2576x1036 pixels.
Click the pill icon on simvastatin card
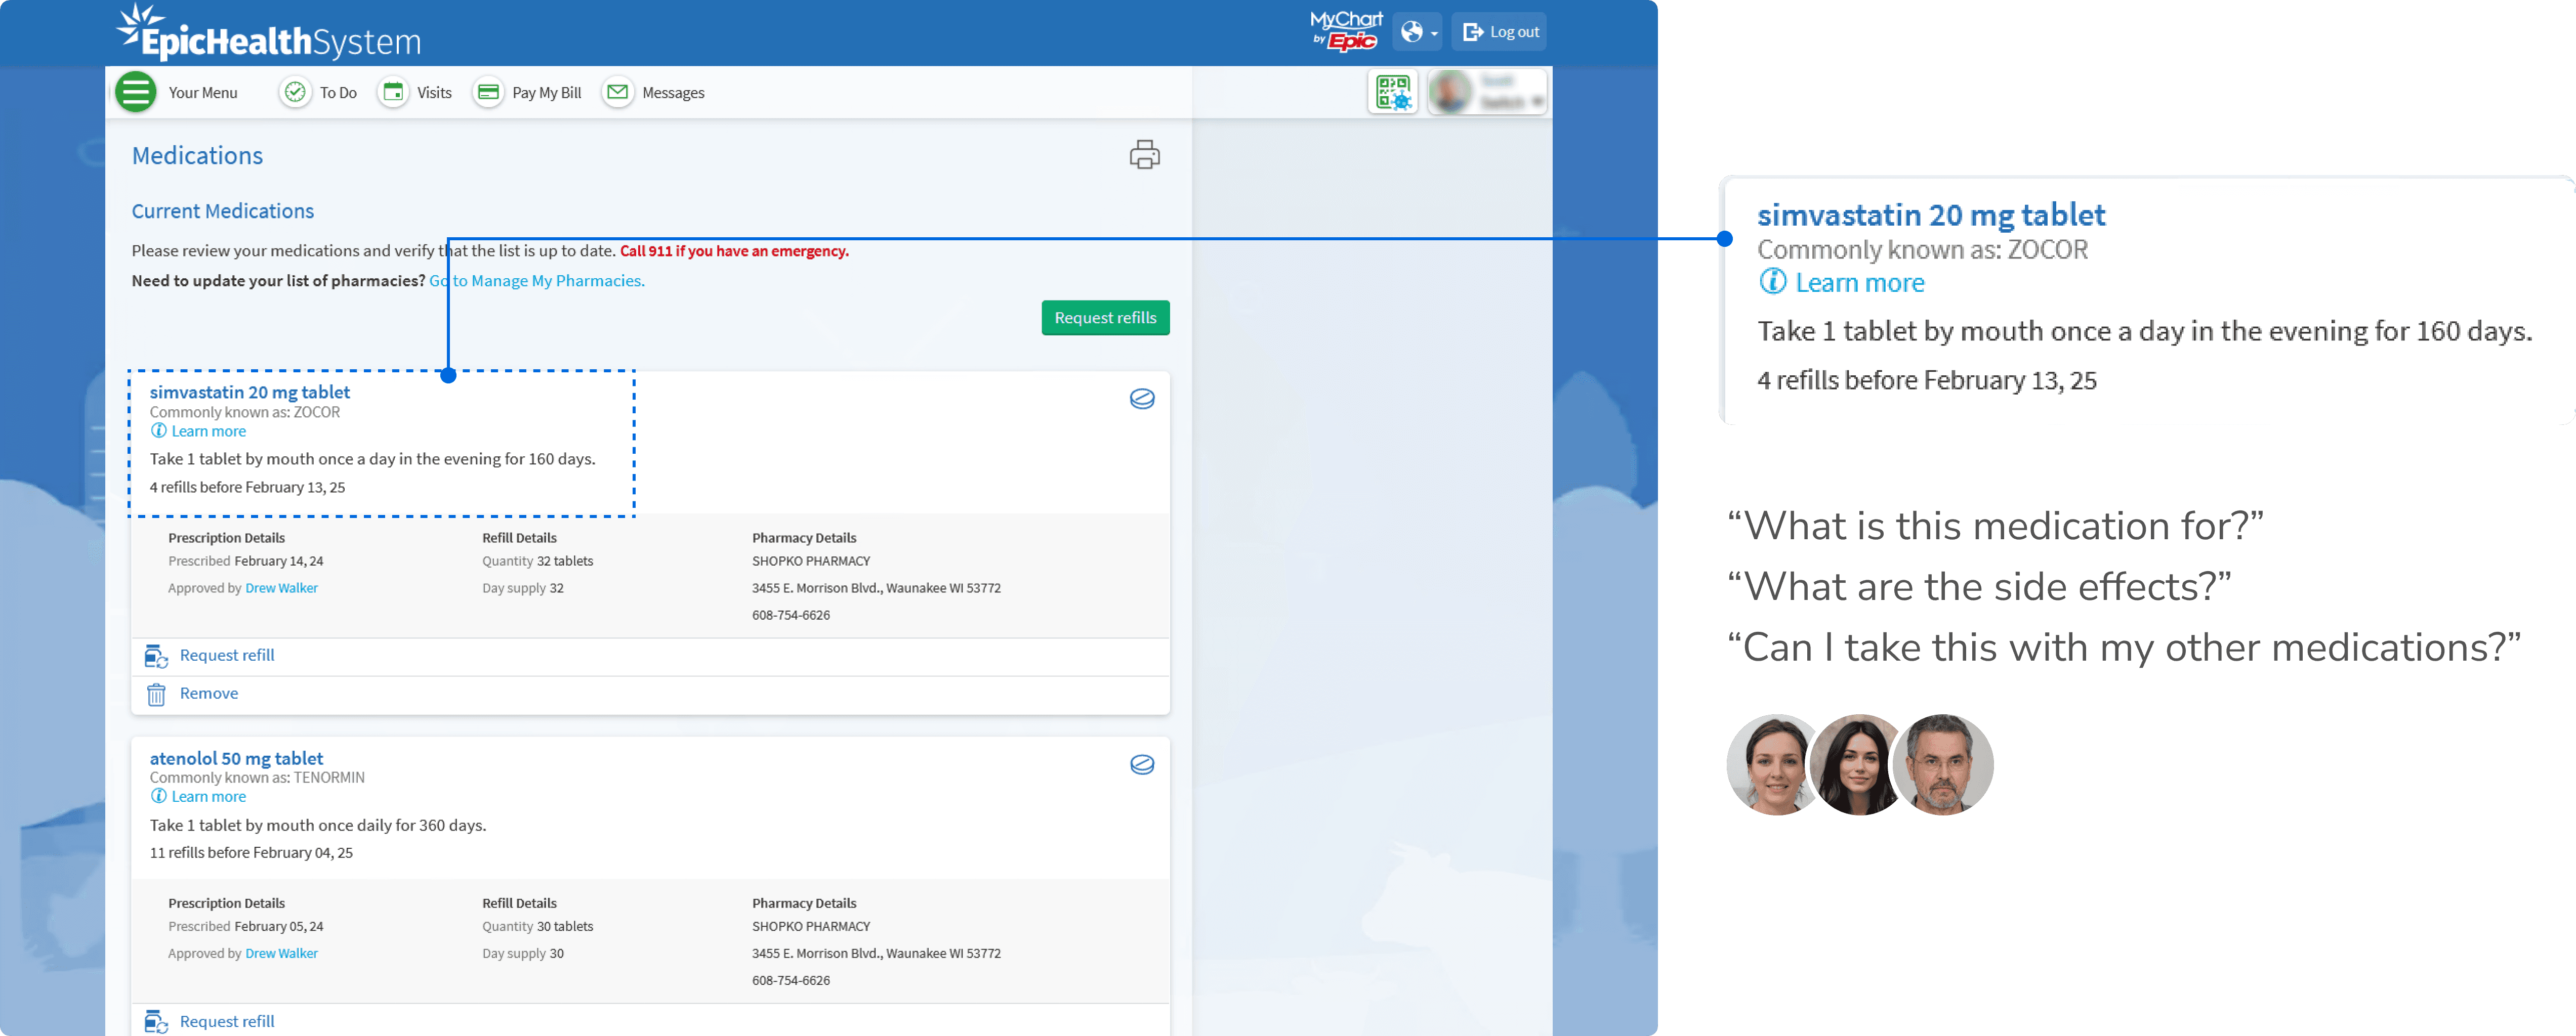[1141, 399]
